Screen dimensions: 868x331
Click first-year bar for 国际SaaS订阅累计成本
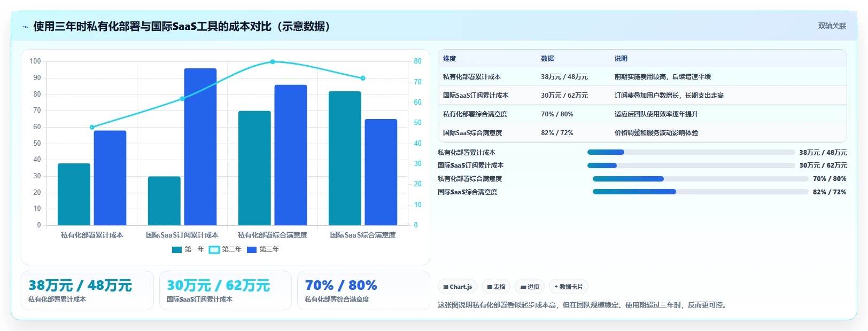pyautogui.click(x=164, y=201)
